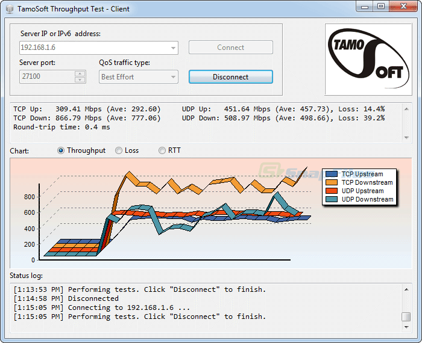The height and width of the screenshot is (343, 422).
Task: Click the 800 value on chart axis
Action: pyautogui.click(x=30, y=197)
